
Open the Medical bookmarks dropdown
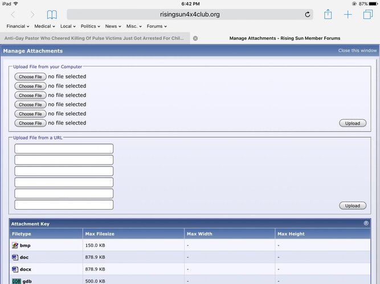(44, 26)
